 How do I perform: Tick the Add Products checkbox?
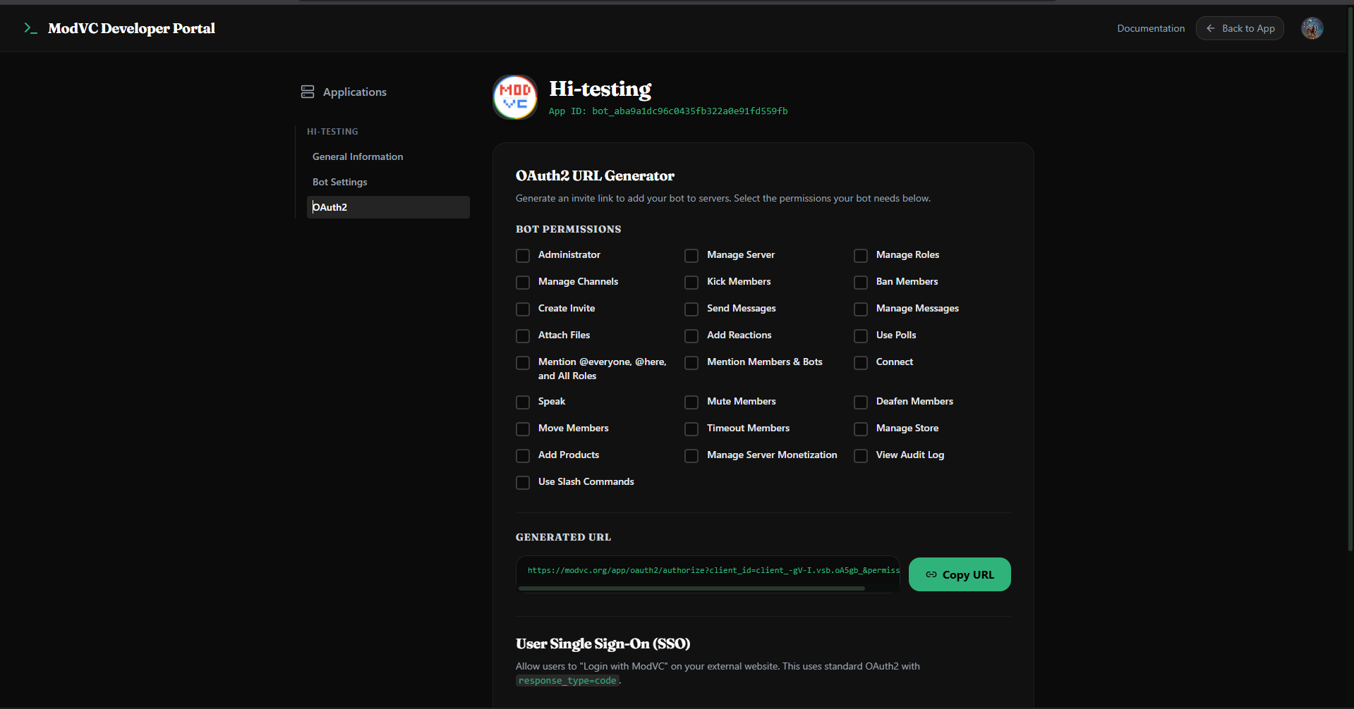523,455
